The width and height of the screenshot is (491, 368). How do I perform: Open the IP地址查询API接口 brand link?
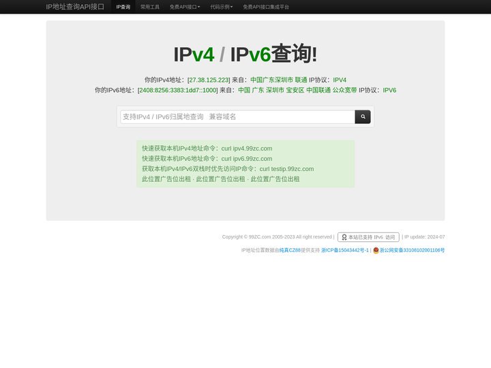(x=75, y=7)
